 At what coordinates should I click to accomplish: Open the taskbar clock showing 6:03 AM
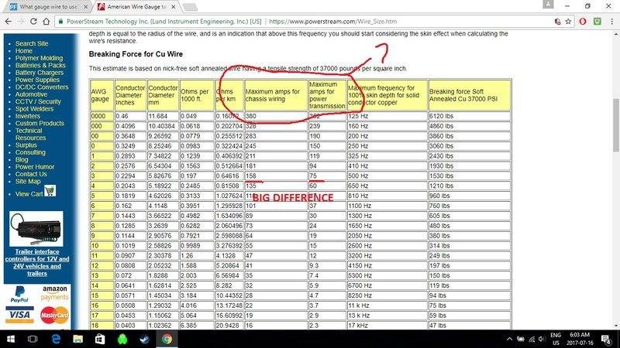point(580,339)
